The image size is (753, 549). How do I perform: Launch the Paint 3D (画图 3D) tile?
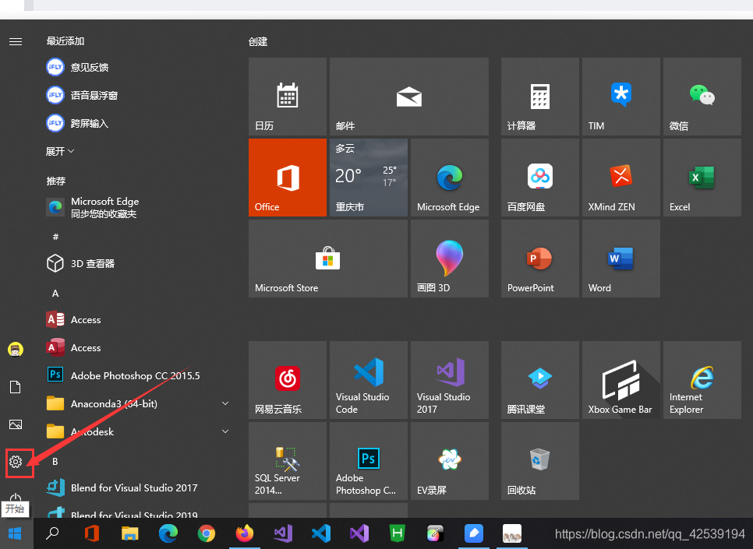click(x=450, y=259)
